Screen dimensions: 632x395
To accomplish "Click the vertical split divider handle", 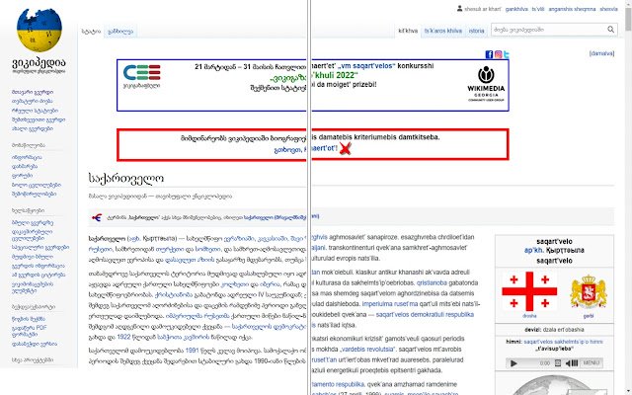I will point(309,197).
